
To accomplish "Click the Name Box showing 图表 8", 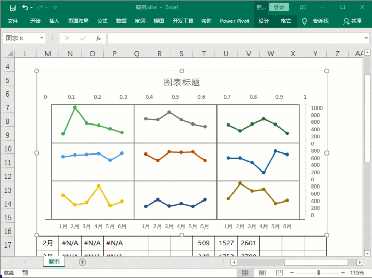I will tap(21, 38).
